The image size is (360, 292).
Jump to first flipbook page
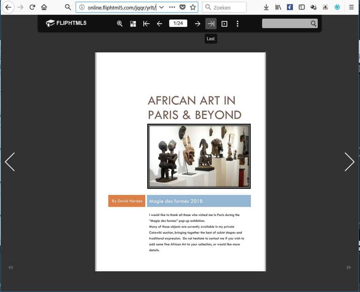pos(146,24)
